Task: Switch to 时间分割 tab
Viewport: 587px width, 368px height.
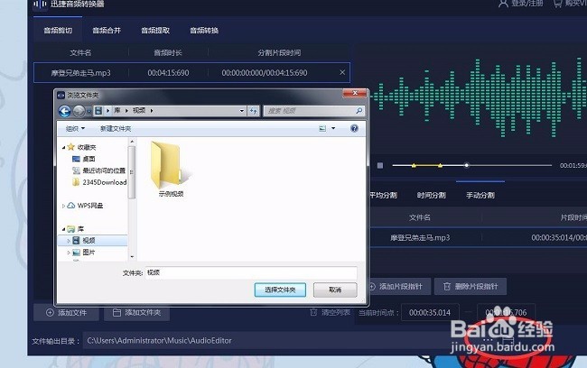Action: [x=432, y=195]
